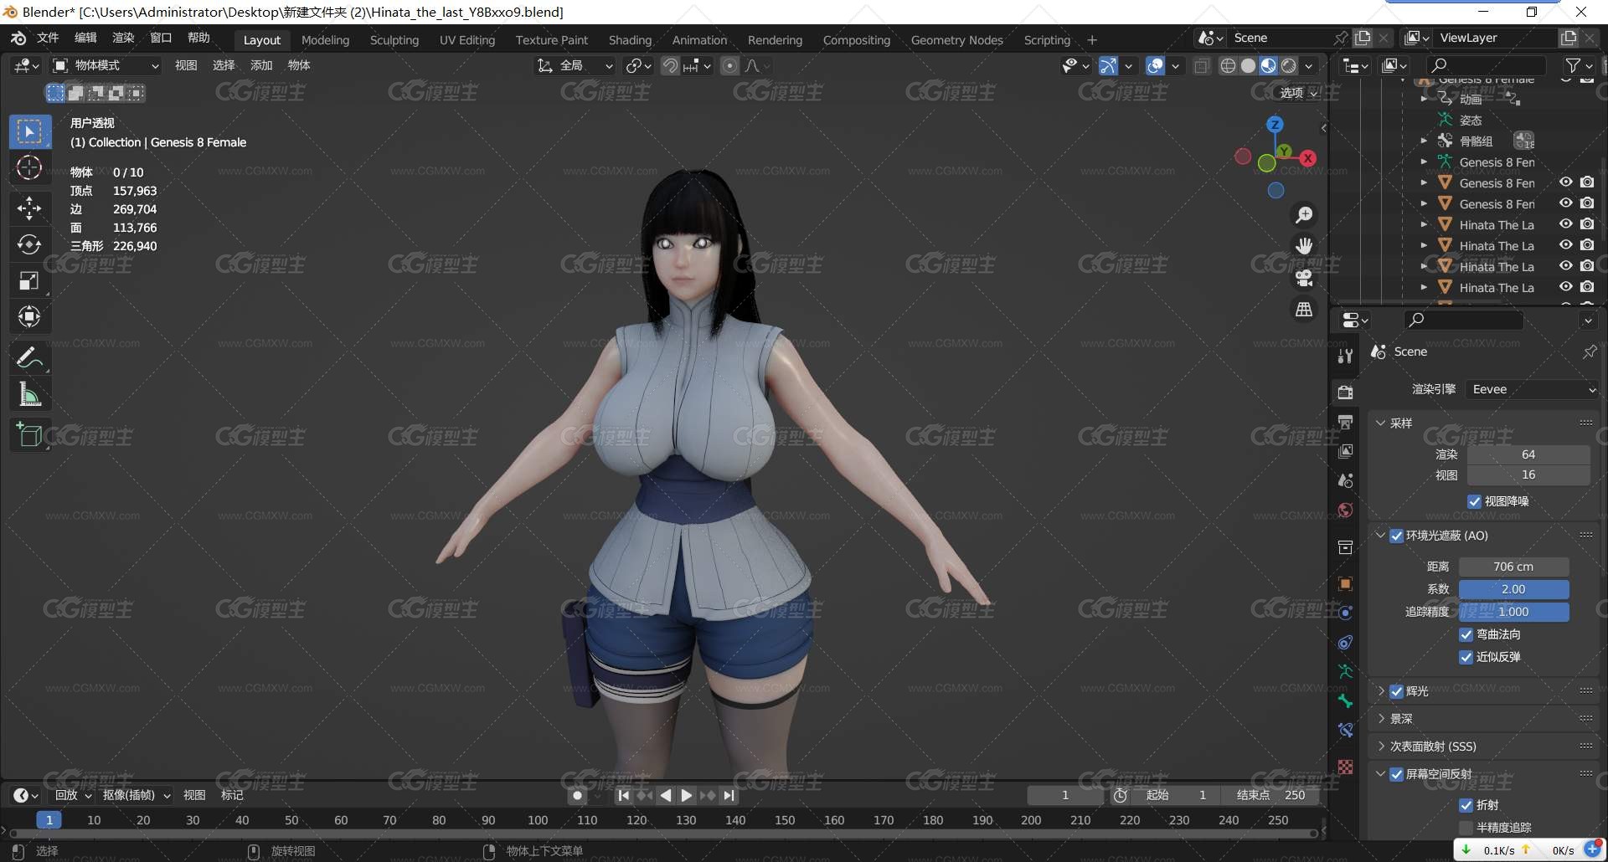Select the box select tool
Screen dimensions: 1608x862
pos(29,131)
